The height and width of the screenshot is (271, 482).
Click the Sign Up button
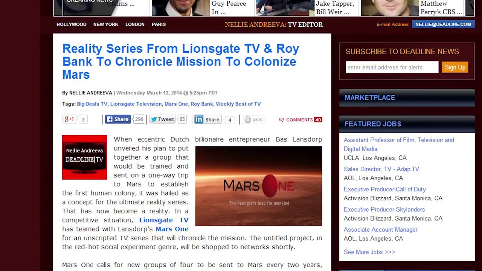[x=455, y=67]
